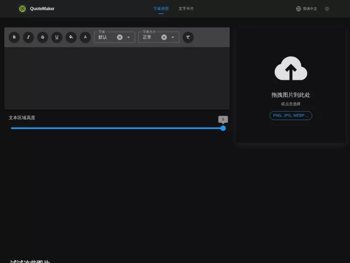This screenshot has height=263, width=350.
Task: Toggle the light/dark theme sun icon
Action: 327,9
